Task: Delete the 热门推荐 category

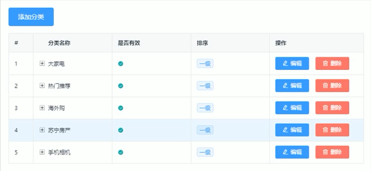Action: point(332,86)
